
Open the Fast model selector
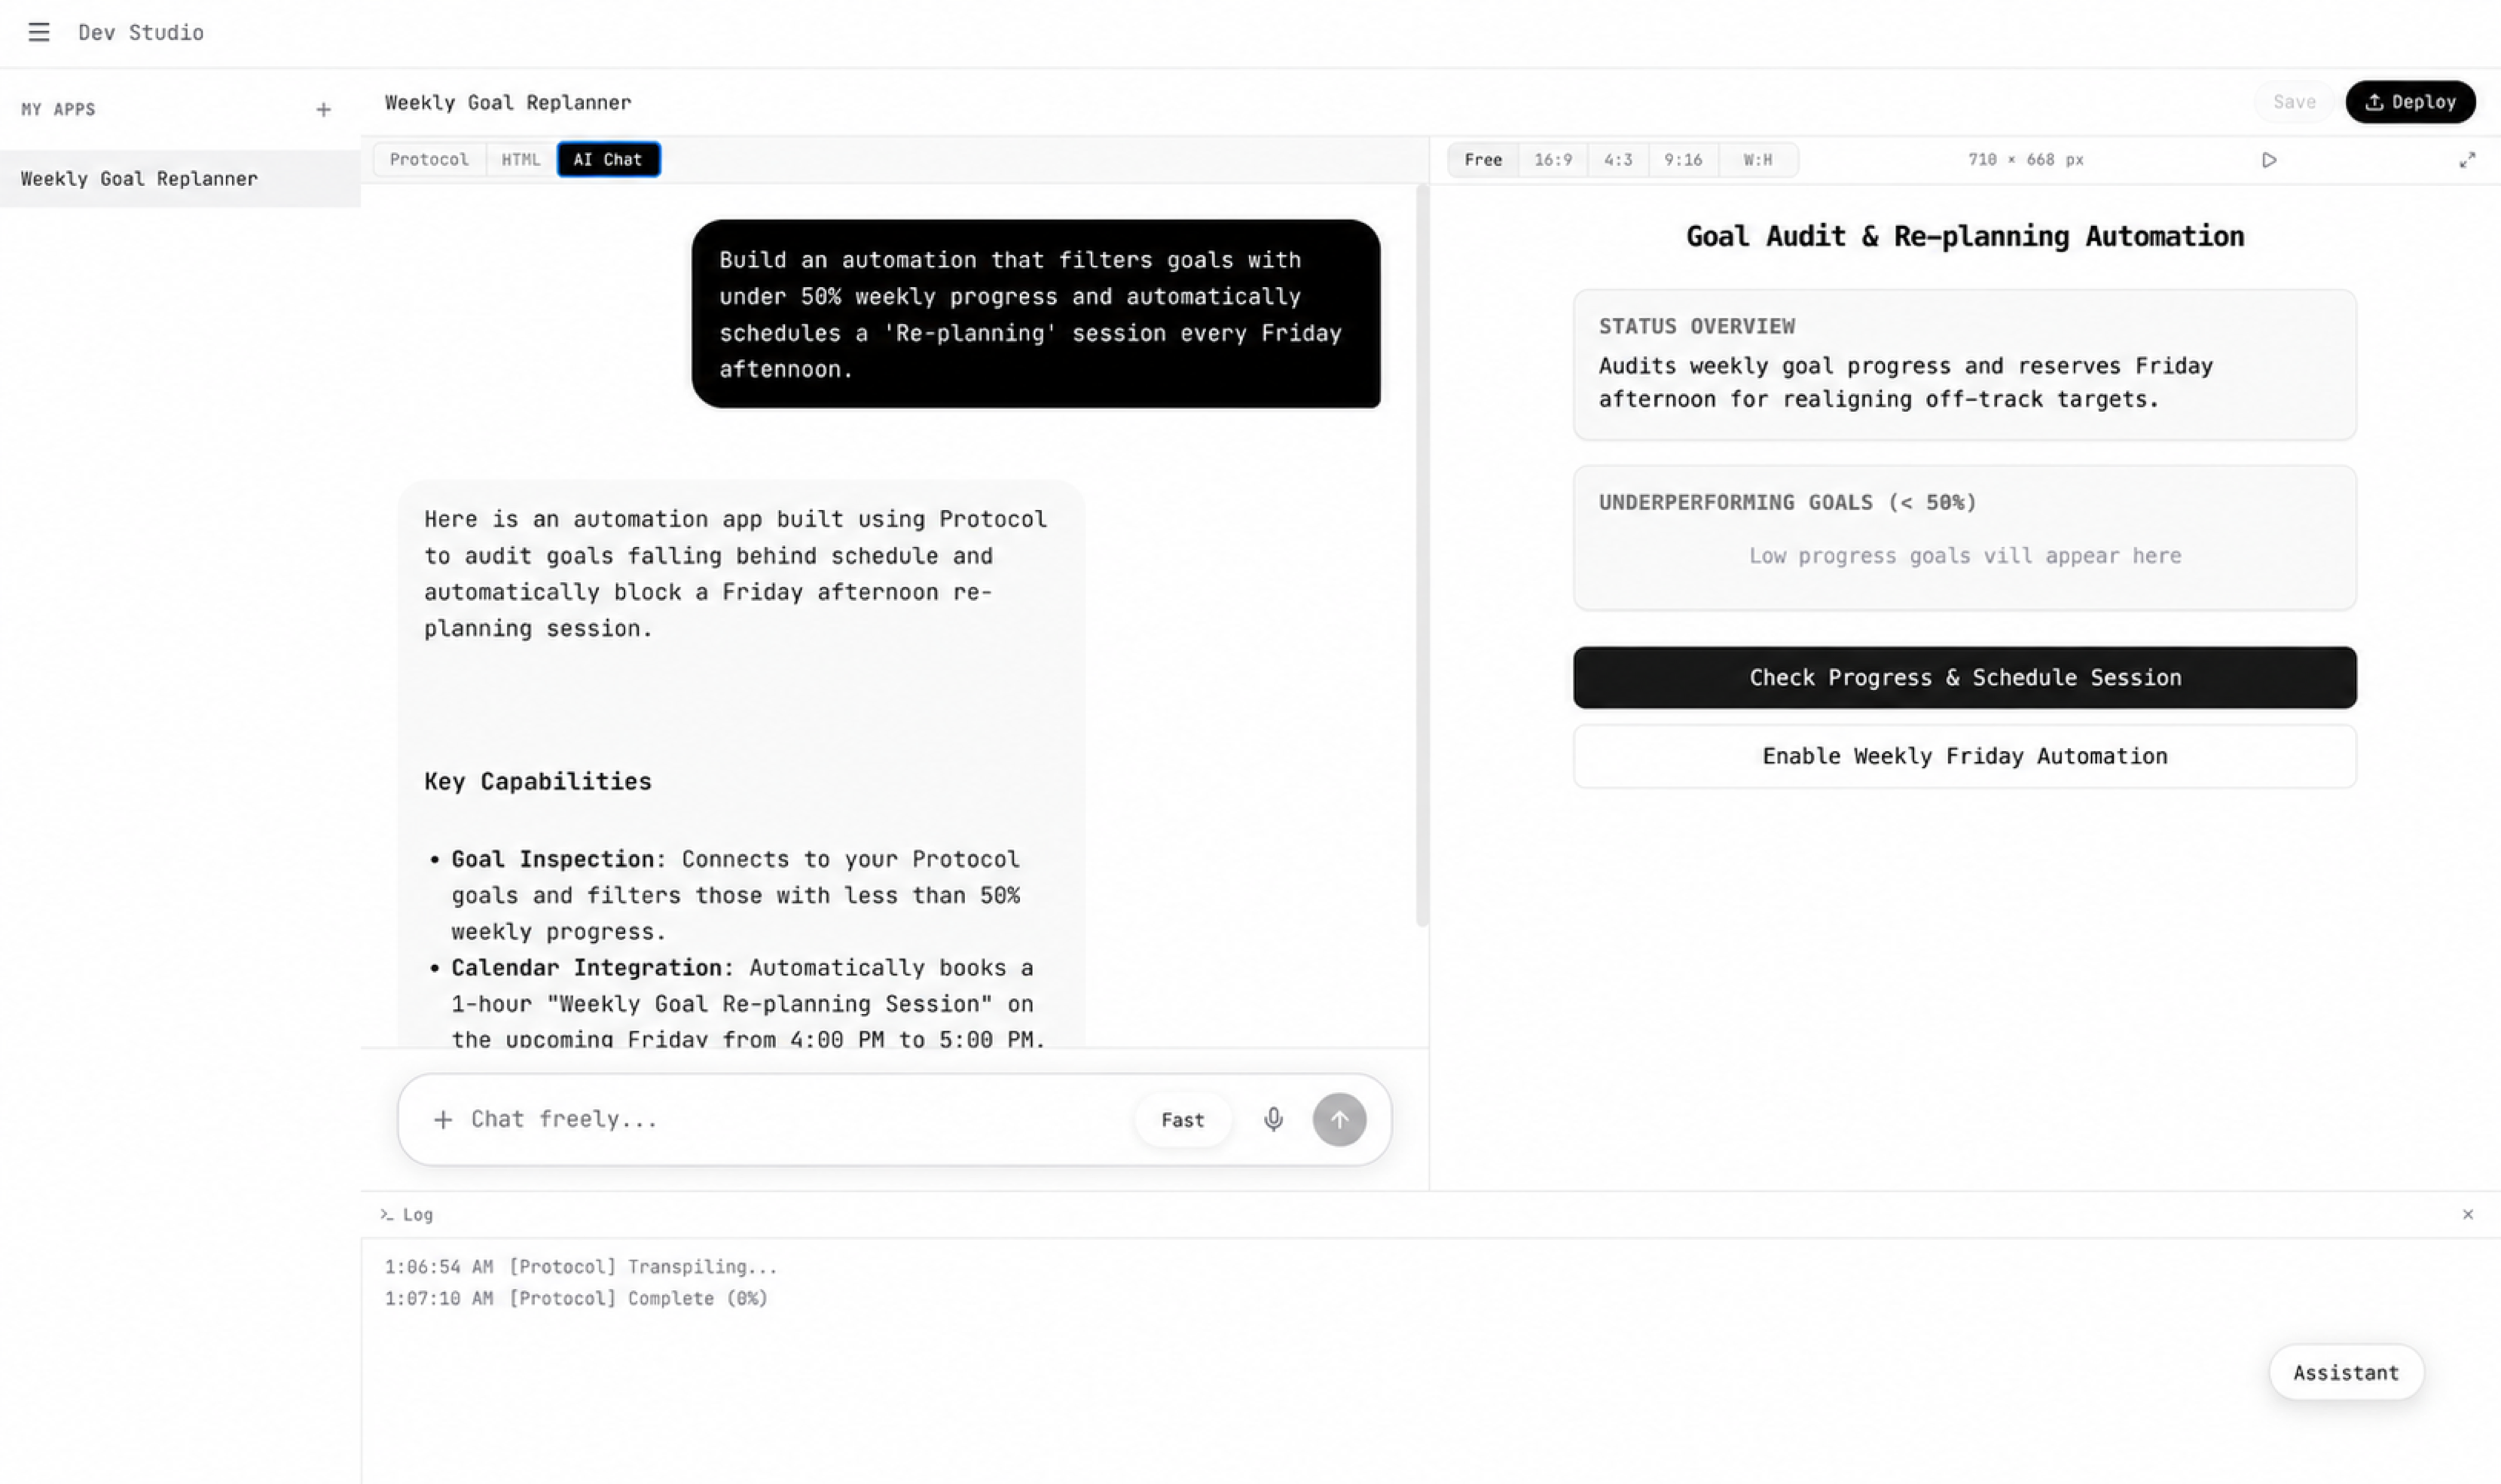click(x=1182, y=1120)
